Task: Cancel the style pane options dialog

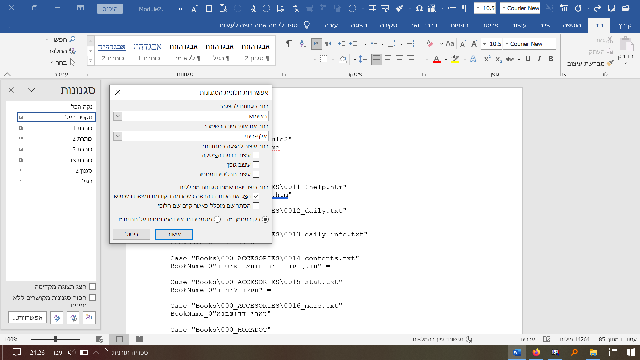Action: coord(132,234)
